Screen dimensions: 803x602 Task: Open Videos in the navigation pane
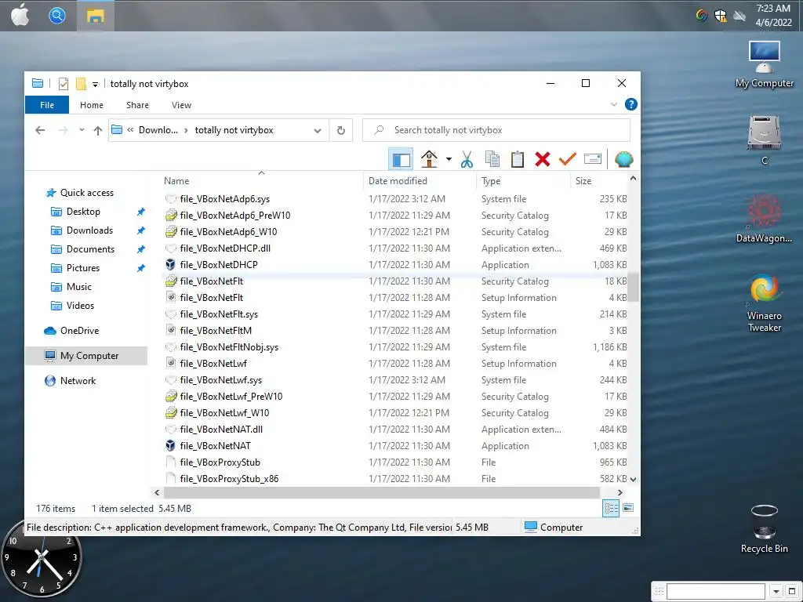[x=80, y=306]
